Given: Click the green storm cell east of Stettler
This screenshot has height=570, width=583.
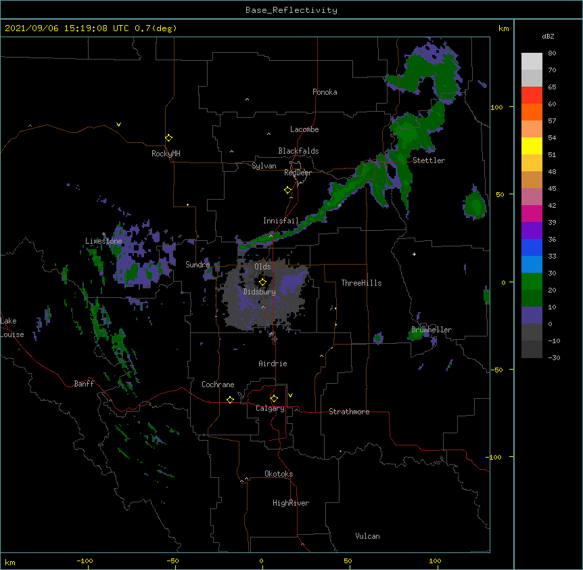Looking at the screenshot, I should [x=475, y=204].
